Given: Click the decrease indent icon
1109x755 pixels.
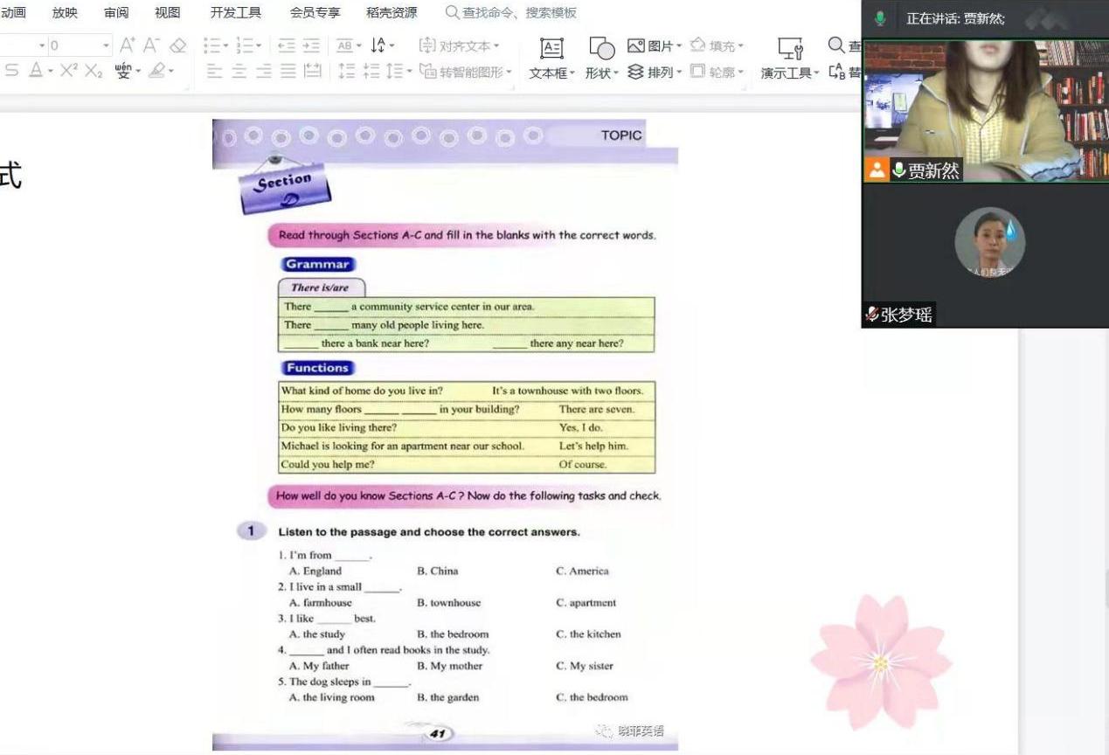Looking at the screenshot, I should [286, 46].
